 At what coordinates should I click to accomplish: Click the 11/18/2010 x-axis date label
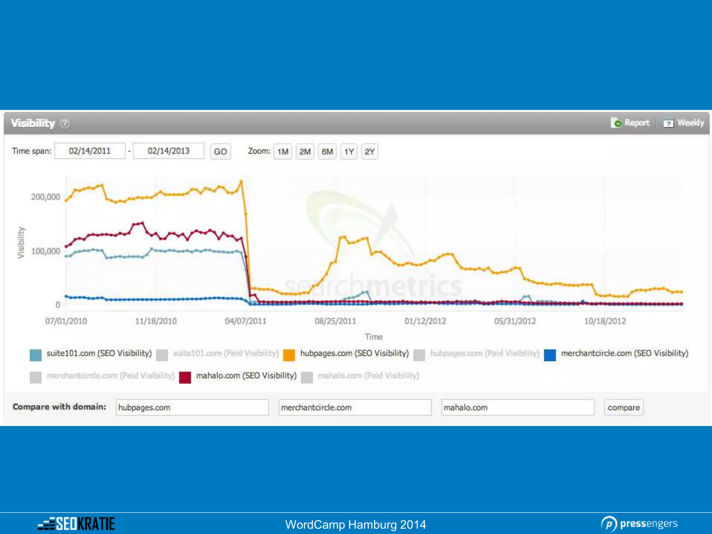coord(156,321)
